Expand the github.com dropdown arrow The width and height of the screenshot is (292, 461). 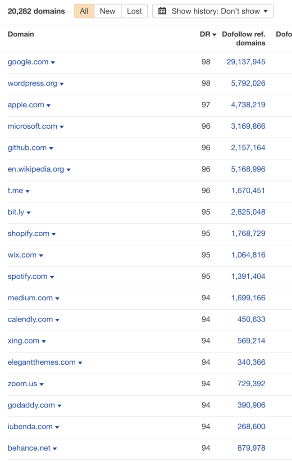click(x=51, y=149)
